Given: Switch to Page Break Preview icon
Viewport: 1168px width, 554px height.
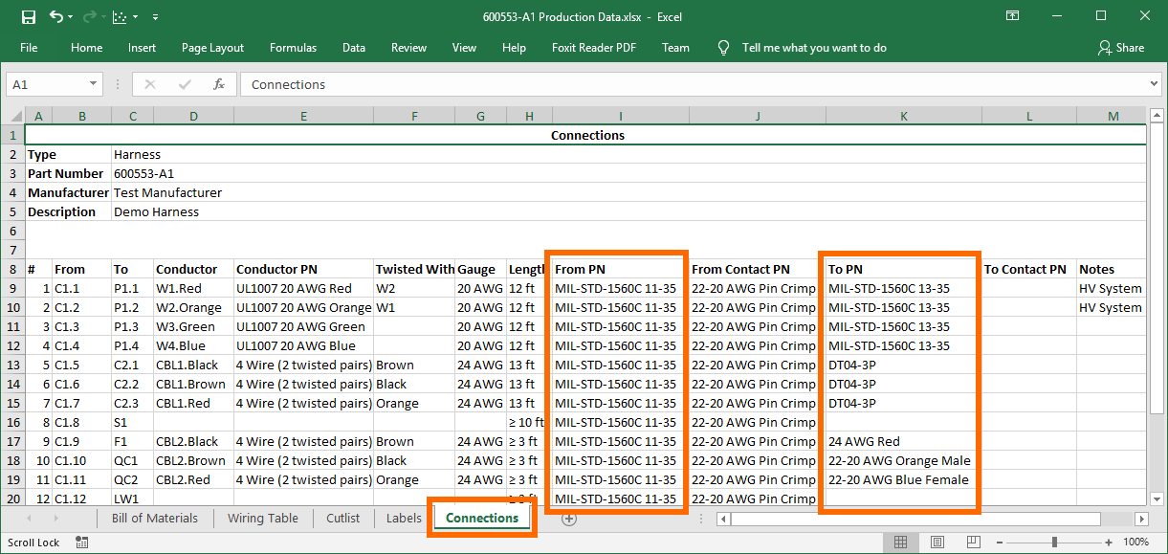Looking at the screenshot, I should click(973, 543).
